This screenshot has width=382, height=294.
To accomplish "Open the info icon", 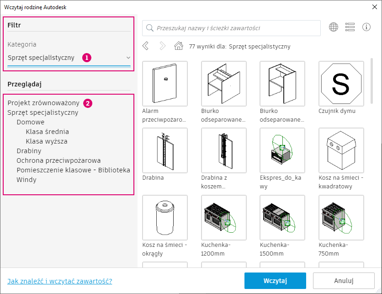I will point(366,27).
